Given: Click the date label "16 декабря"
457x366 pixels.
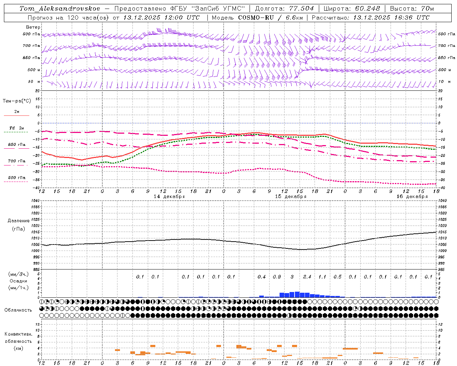Looking at the screenshot, I should (x=412, y=197).
